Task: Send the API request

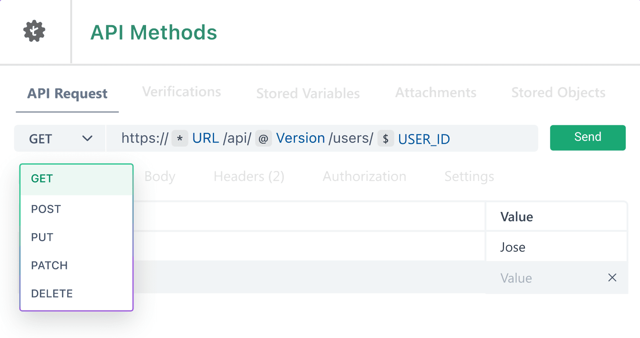Action: coord(588,137)
